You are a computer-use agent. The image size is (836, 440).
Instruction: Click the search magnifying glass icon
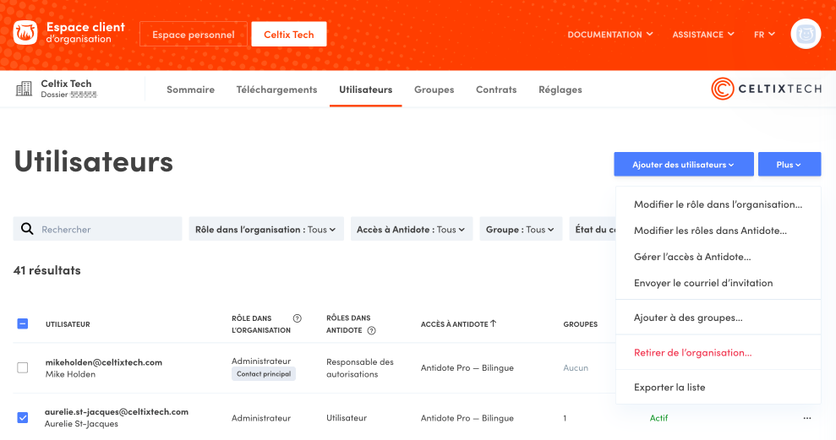click(x=27, y=229)
